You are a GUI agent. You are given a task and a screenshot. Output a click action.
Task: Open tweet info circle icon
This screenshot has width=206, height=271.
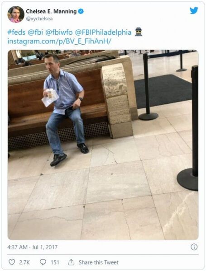coord(194,247)
